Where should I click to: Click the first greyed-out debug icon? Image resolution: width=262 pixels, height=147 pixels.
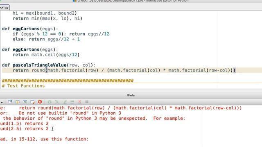point(50,102)
